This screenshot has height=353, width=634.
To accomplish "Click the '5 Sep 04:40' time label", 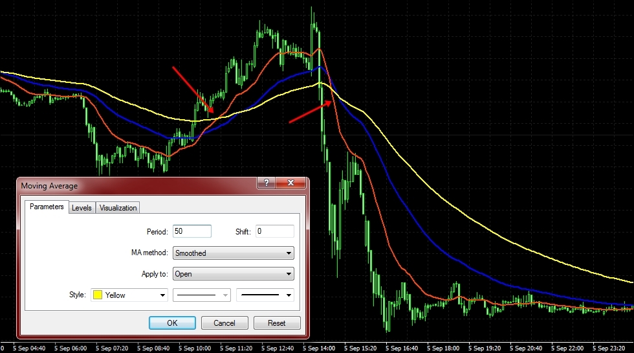I will [29, 348].
